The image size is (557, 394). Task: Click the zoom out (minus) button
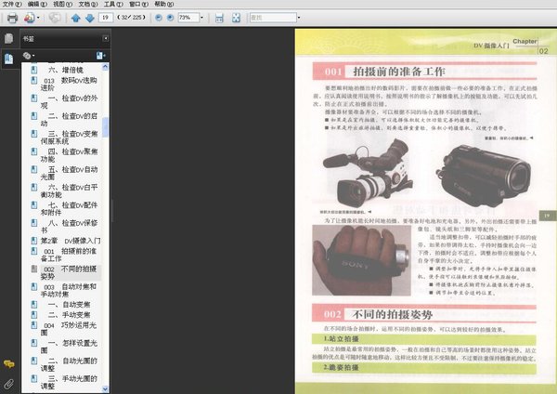(x=159, y=18)
